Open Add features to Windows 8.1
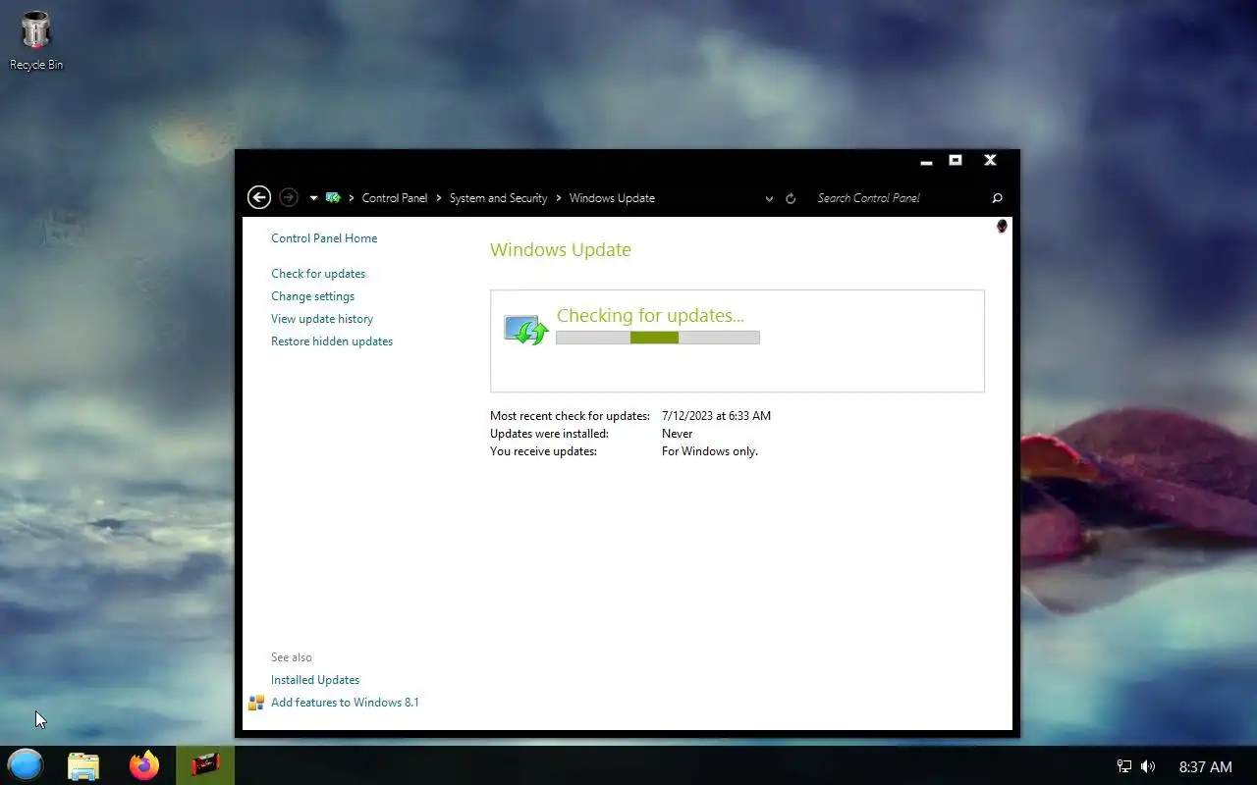Screen dimensions: 1257x785 point(345,703)
